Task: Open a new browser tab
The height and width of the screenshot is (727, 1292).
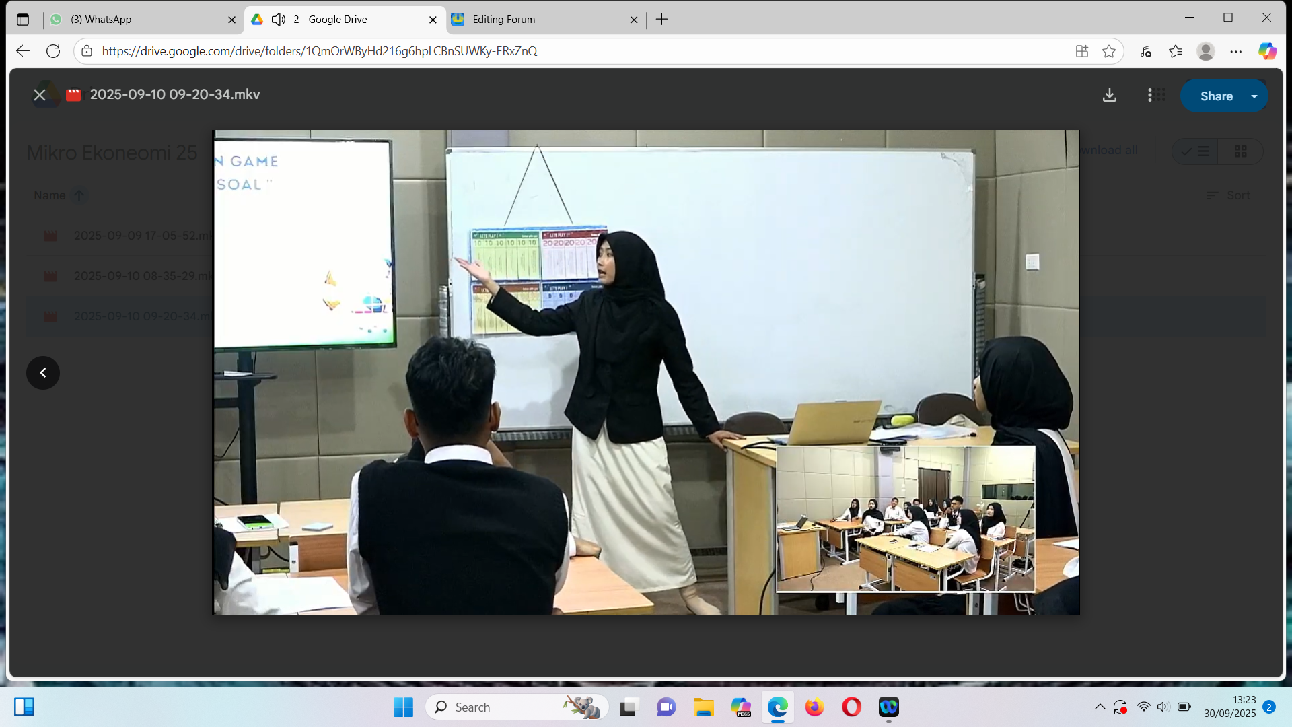Action: click(661, 20)
